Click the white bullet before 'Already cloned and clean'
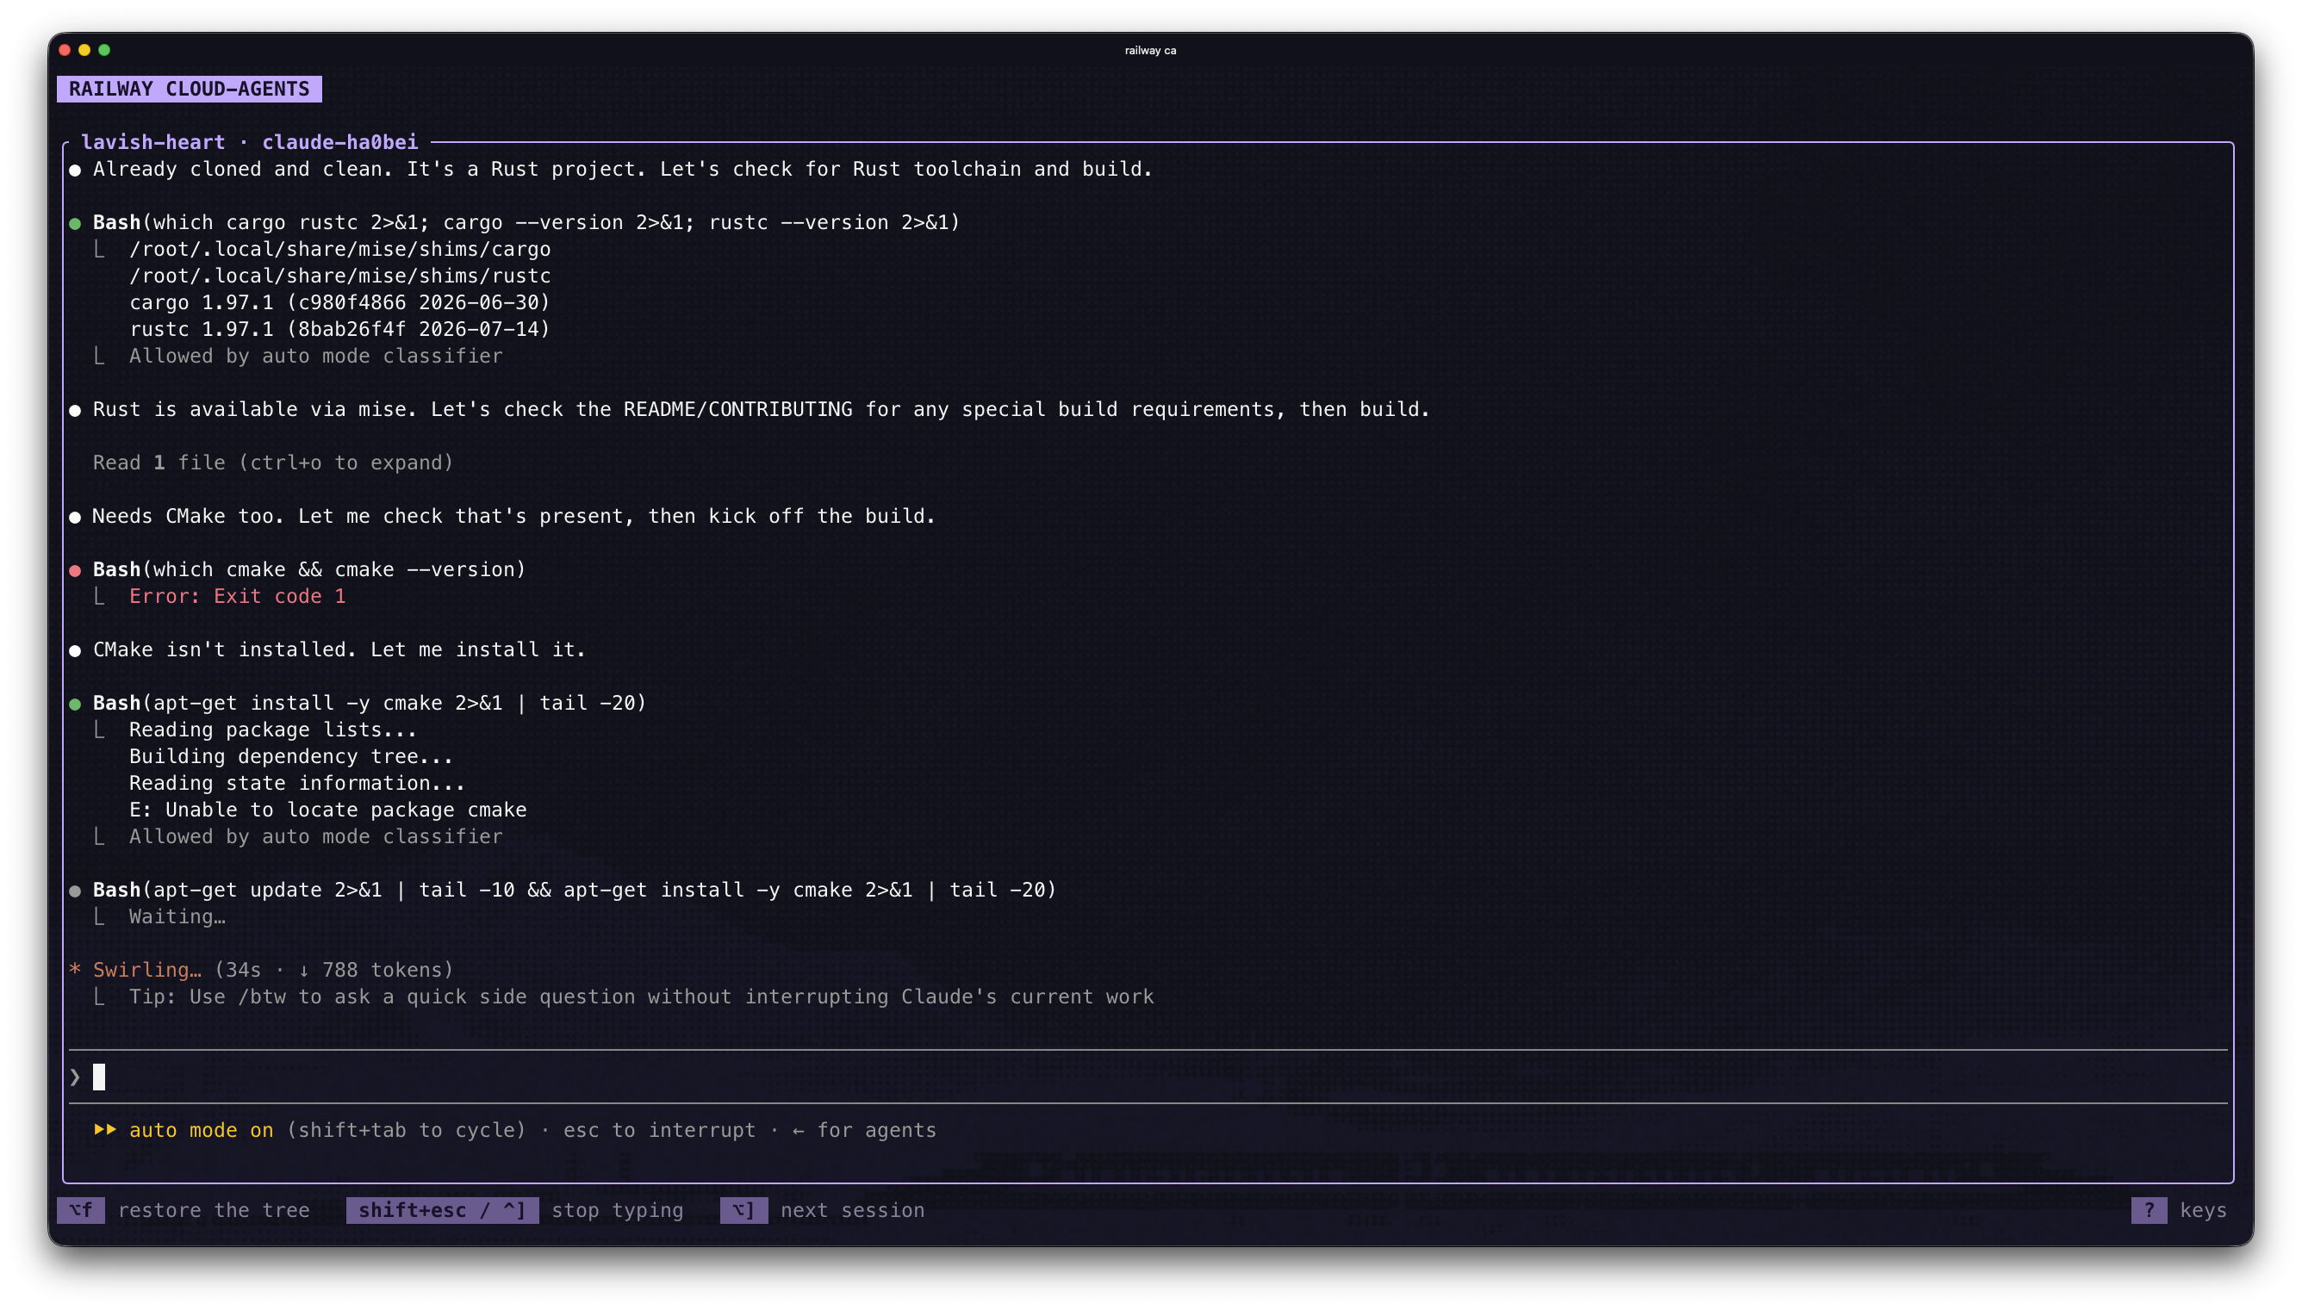The image size is (2302, 1310). 76,170
